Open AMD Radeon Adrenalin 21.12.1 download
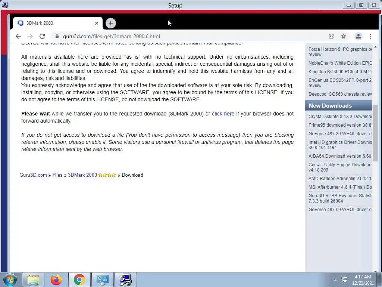The image size is (382, 287). tap(340, 178)
